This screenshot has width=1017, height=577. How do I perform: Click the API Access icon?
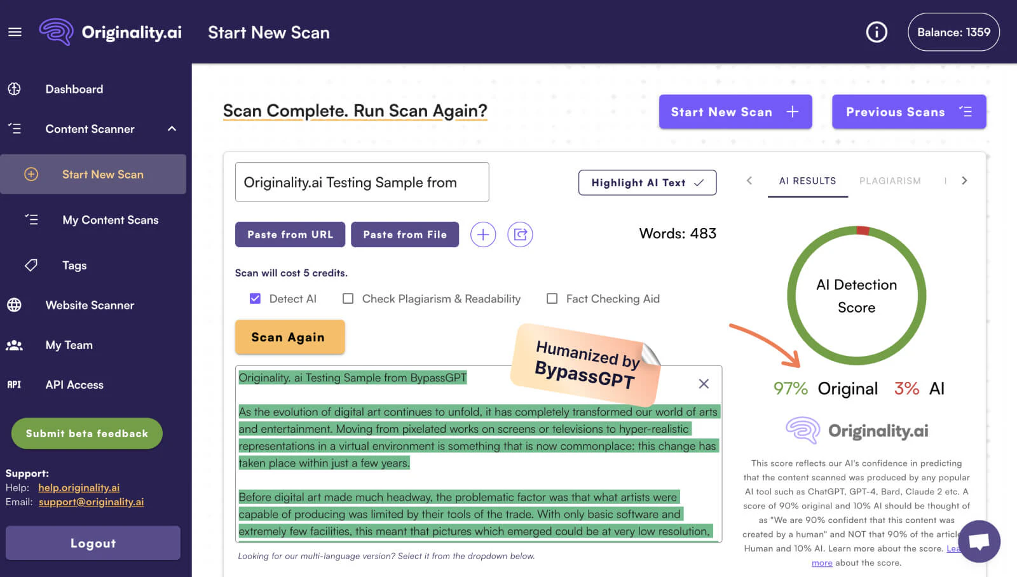14,384
